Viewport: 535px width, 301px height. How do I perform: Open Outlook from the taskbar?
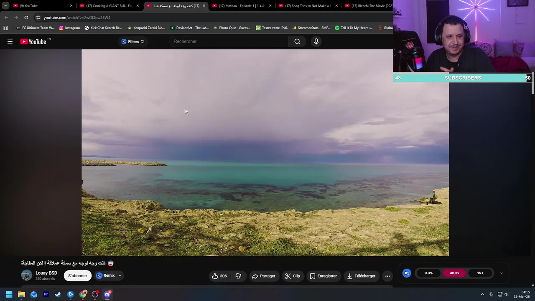(x=33, y=294)
